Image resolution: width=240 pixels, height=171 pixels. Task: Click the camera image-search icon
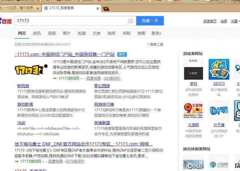coord(130,21)
